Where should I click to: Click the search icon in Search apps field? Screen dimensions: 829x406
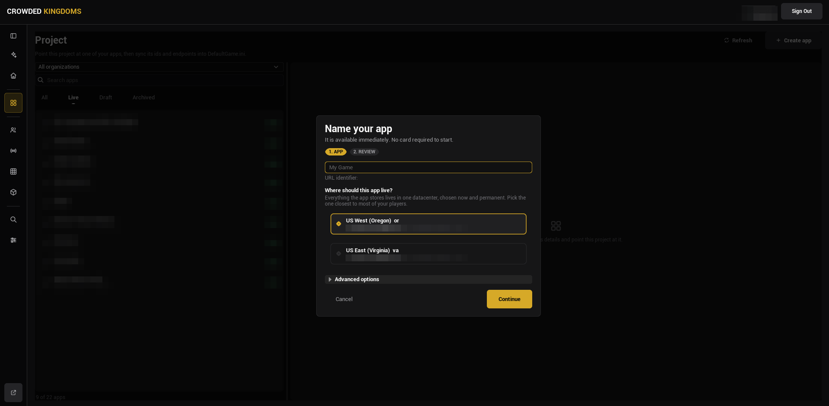click(41, 80)
